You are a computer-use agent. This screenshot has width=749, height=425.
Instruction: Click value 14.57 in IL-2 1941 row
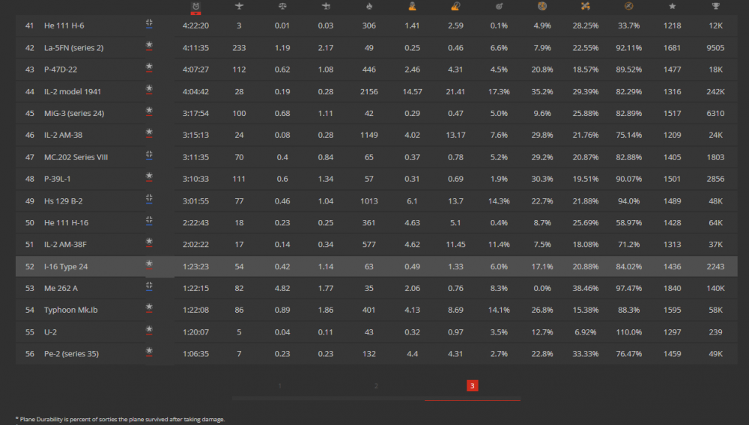[x=412, y=91]
